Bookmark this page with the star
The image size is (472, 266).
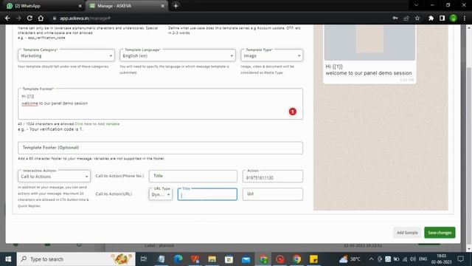tap(417, 18)
